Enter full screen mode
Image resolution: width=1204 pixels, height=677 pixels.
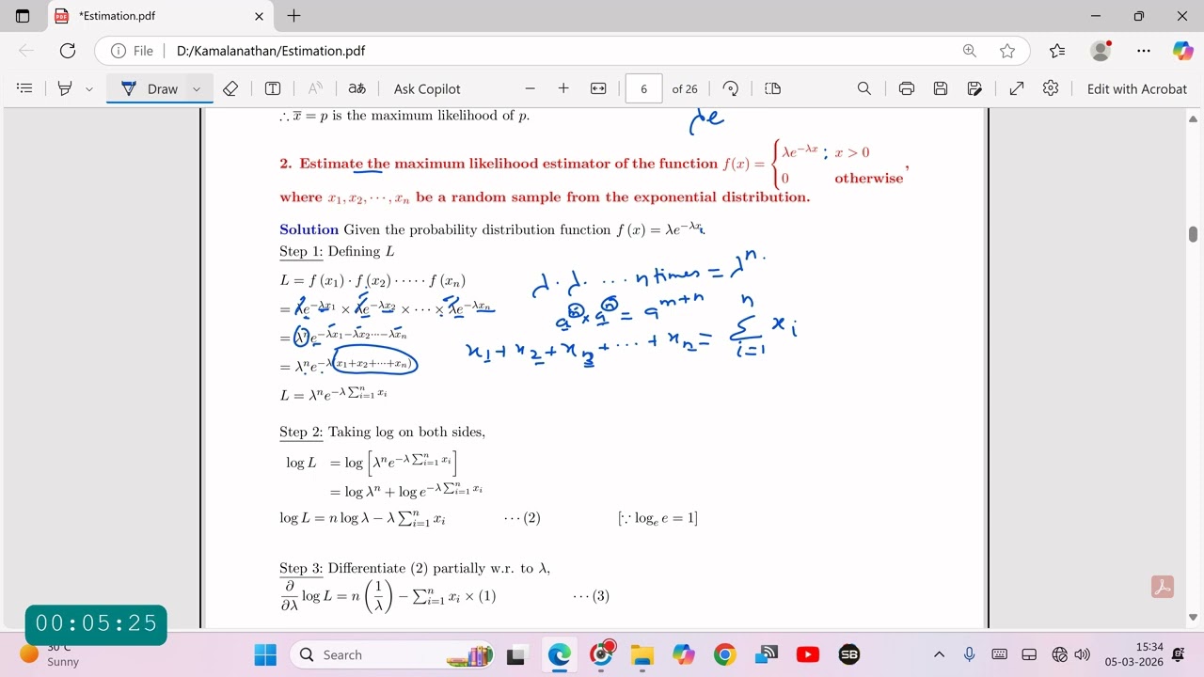click(1017, 88)
